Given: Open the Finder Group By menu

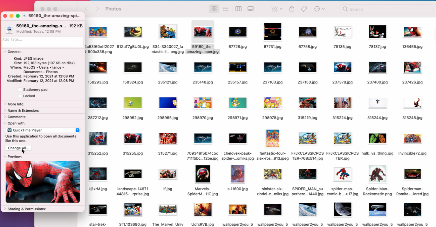Looking at the screenshot, I should [x=277, y=9].
